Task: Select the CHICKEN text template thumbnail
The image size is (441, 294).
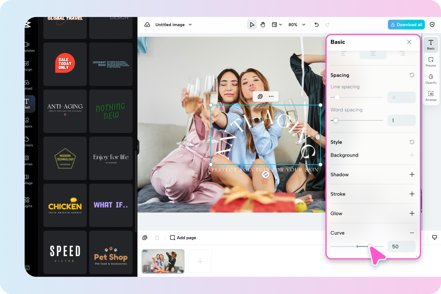Action: pyautogui.click(x=65, y=205)
